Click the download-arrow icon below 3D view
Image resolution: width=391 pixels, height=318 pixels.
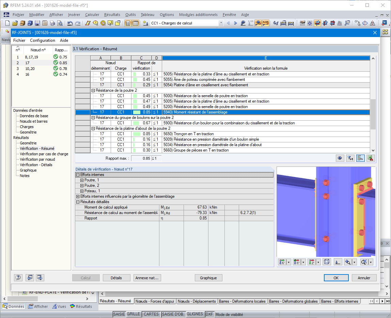pos(338,262)
